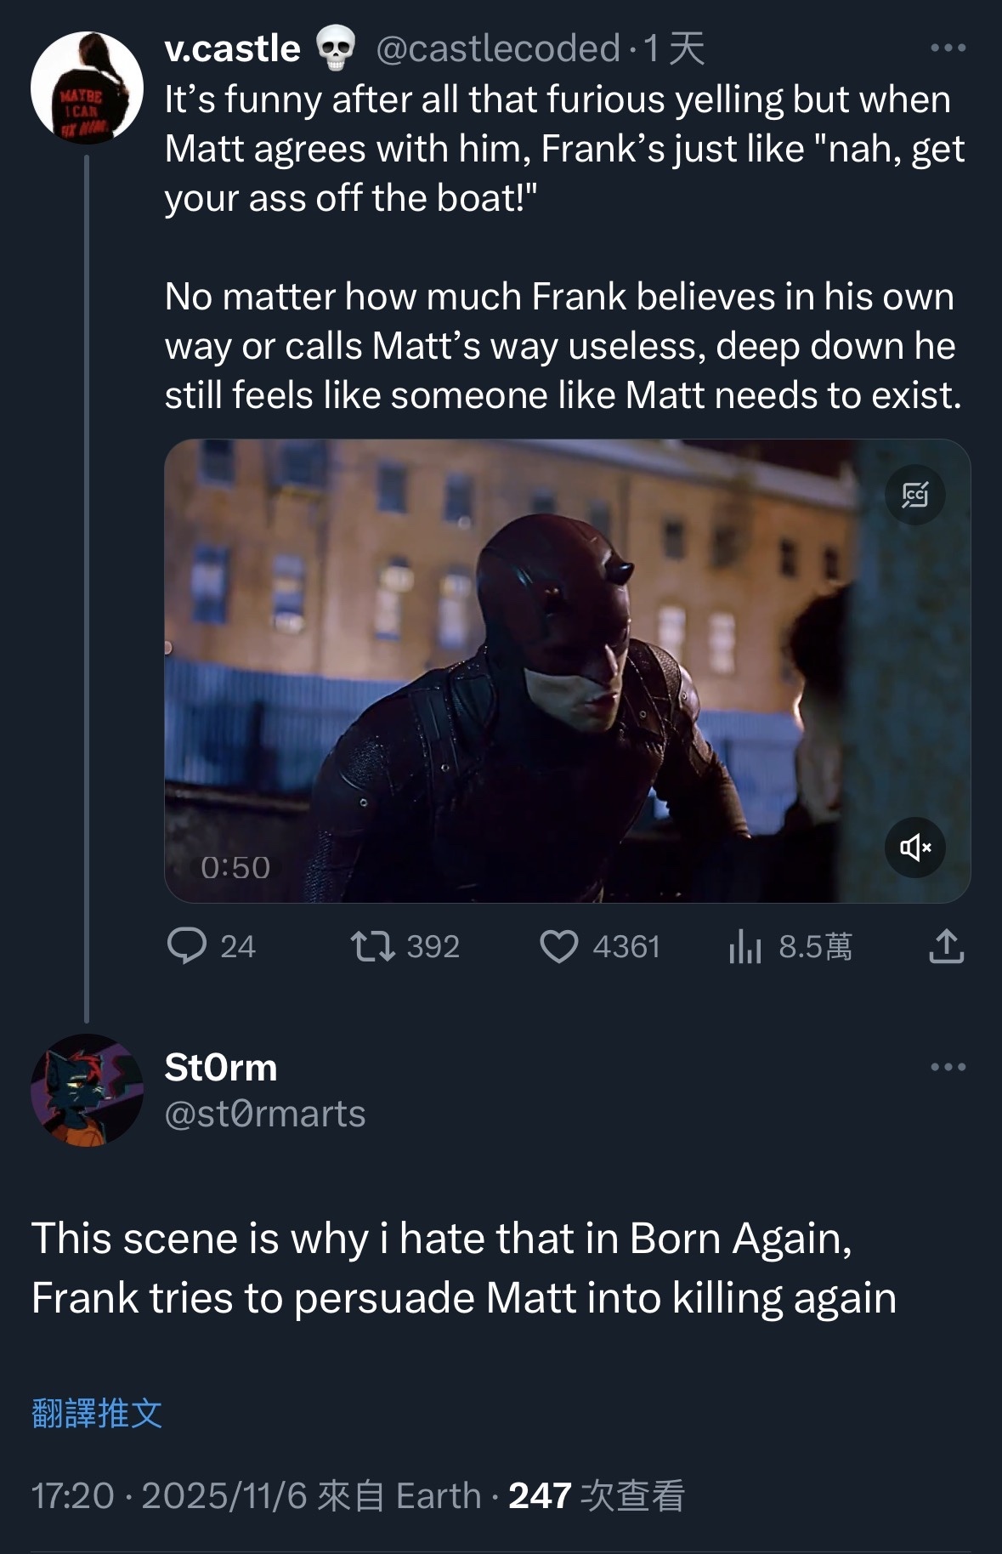1002x1554 pixels.
Task: Click the 翻譯推文 translate link
Action: (97, 1413)
